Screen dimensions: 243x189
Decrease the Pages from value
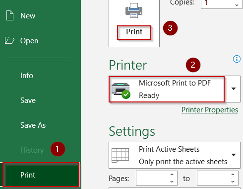(172, 182)
